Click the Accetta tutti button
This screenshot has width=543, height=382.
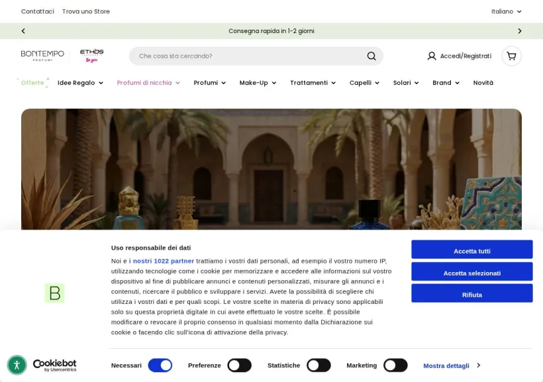coord(471,250)
